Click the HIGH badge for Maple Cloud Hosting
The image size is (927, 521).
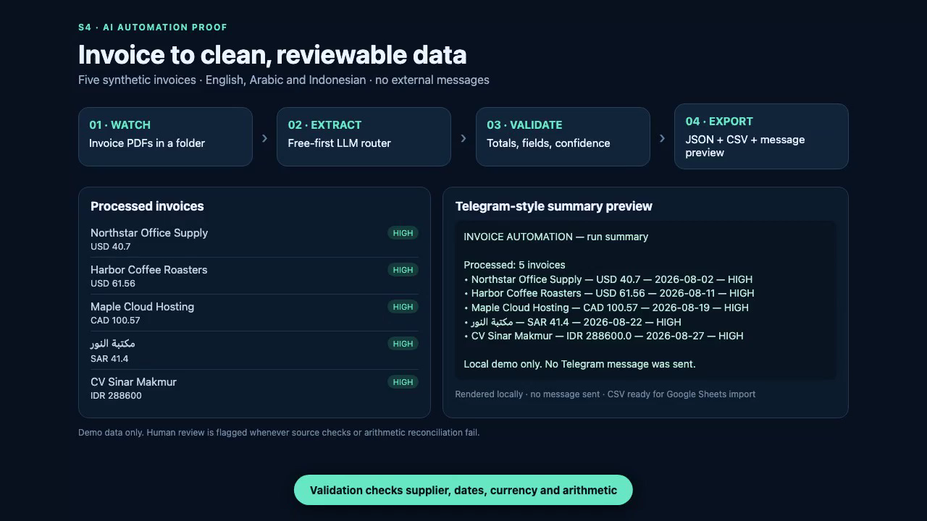pos(403,307)
